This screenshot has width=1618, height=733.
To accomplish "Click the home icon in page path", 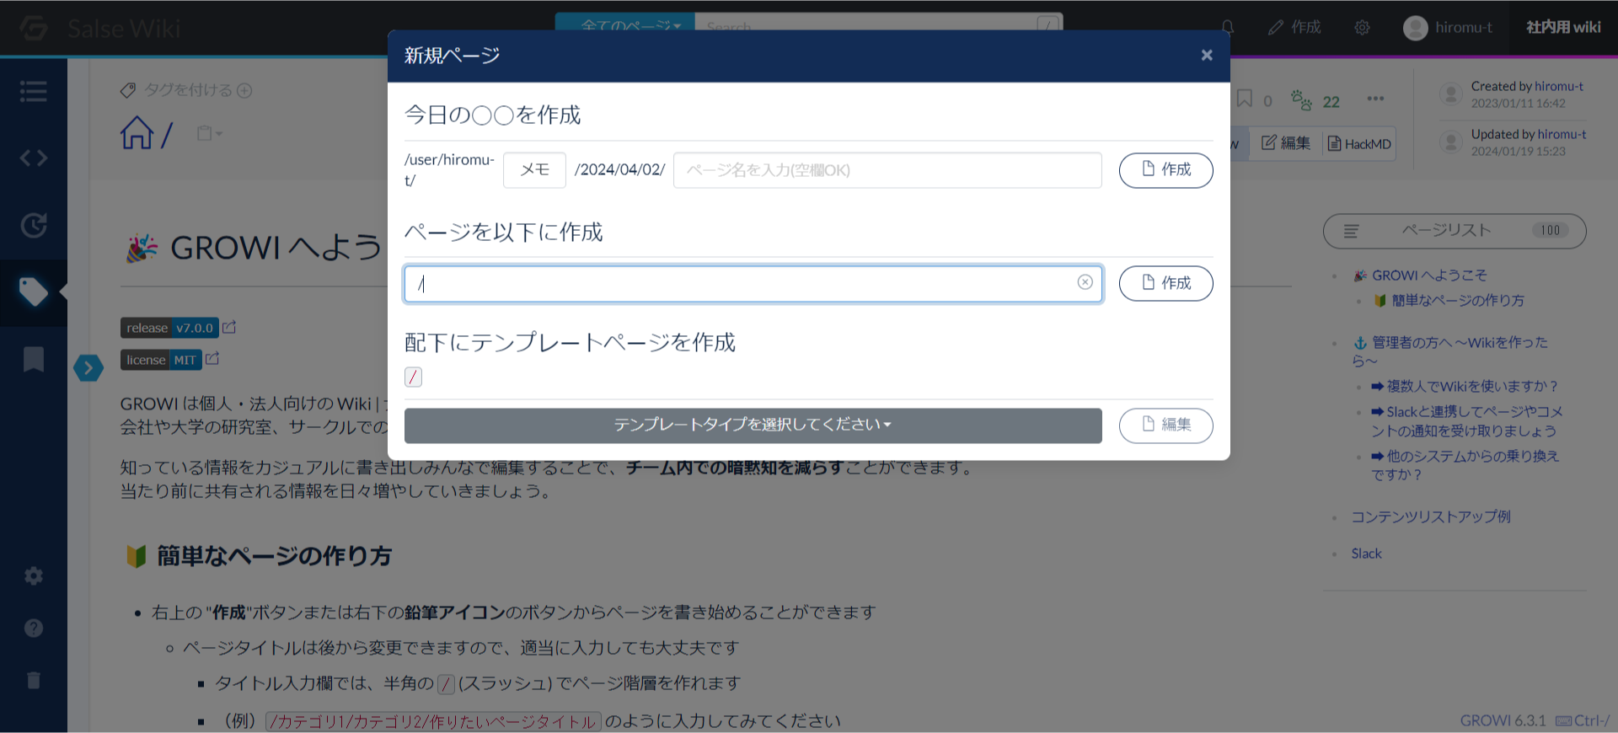I will click(x=137, y=133).
